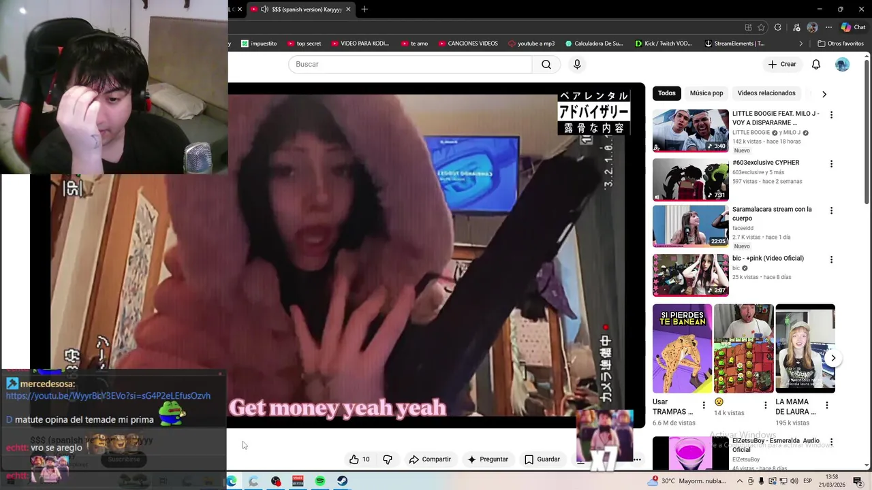Open impuestito bookmark
Viewport: 872px width, 490px height.
(259, 44)
